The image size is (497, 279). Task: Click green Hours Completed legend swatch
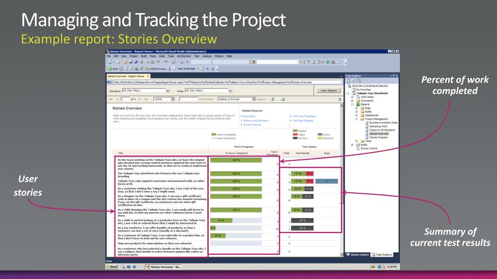click(214, 135)
